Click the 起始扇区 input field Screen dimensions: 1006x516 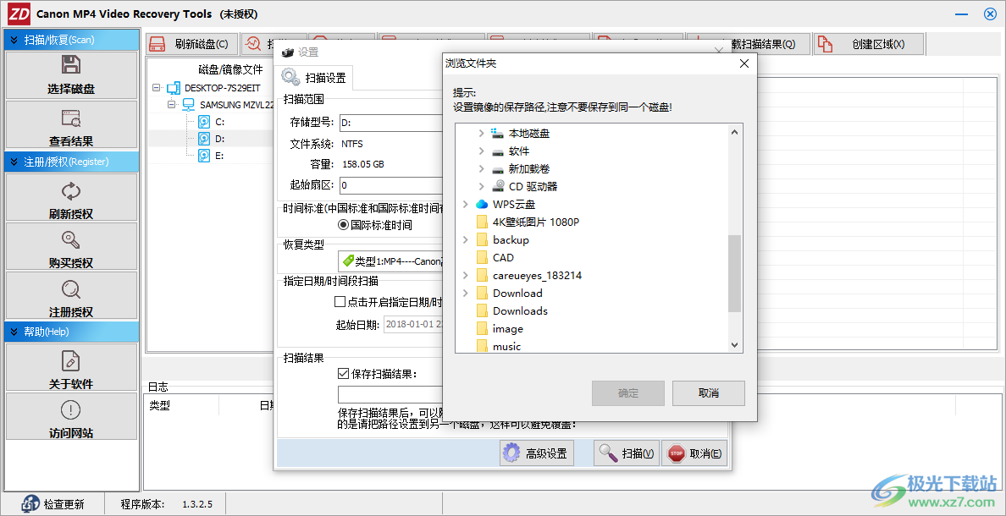(390, 185)
